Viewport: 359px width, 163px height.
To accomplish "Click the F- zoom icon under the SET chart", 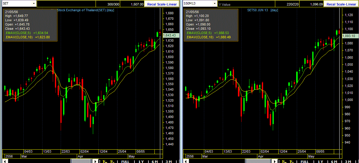I will click(112, 161).
